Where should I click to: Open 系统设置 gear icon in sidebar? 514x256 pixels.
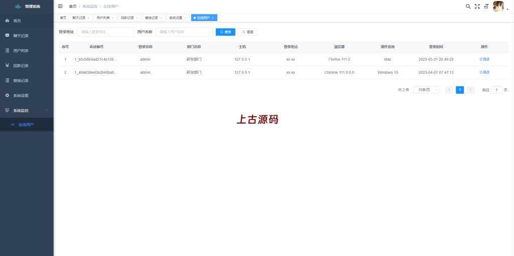tap(7, 96)
